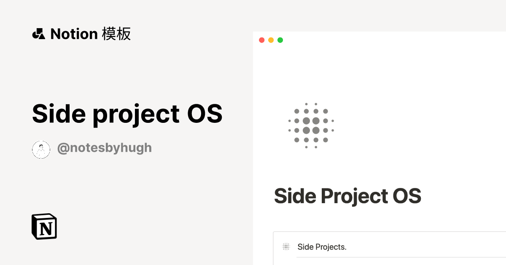Screen dimensions: 506x265
Task: Click the yellow minimize traffic light
Action: 271,40
